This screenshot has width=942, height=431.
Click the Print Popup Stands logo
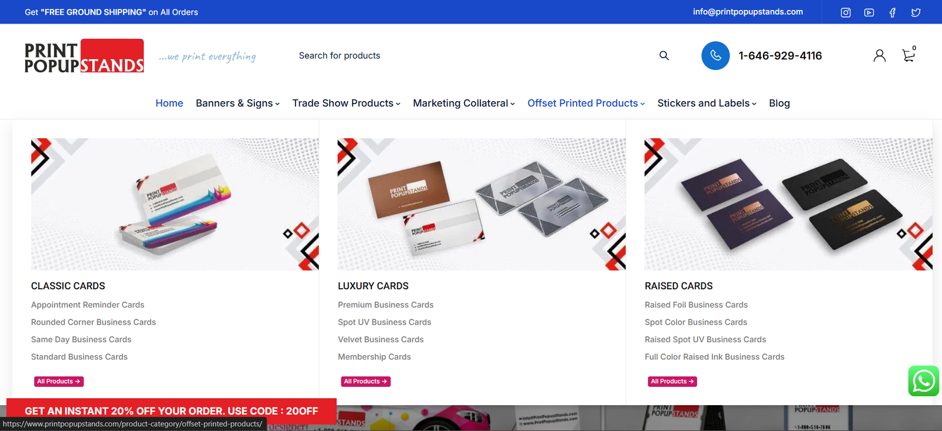coord(84,56)
